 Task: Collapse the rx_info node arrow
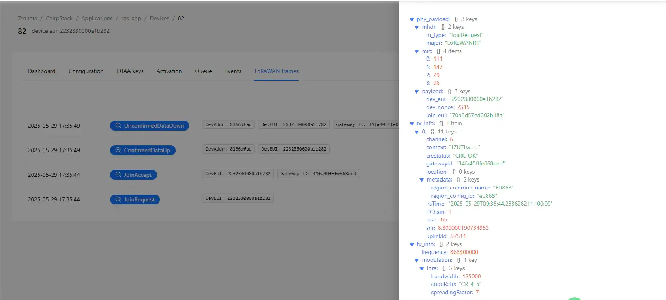tap(412, 124)
